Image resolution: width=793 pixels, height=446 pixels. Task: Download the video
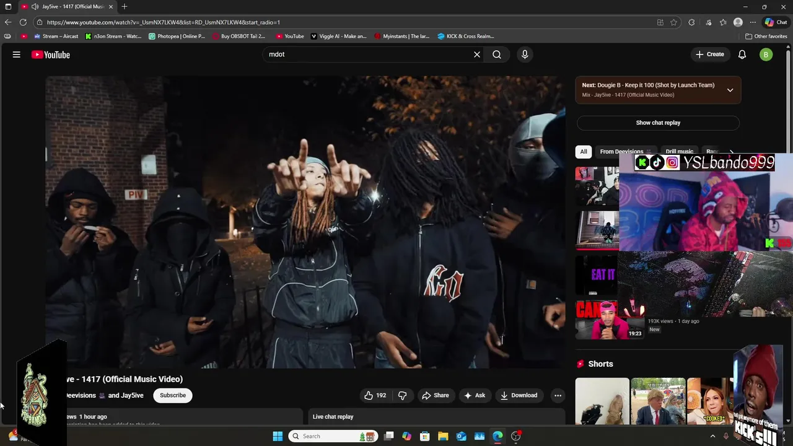pos(519,395)
